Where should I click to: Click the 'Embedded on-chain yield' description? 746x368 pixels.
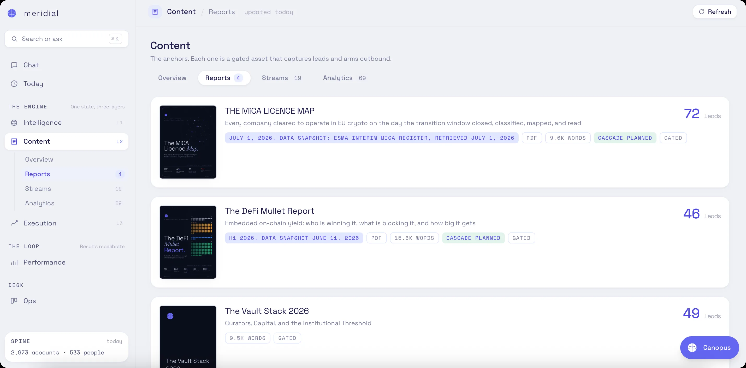click(350, 223)
